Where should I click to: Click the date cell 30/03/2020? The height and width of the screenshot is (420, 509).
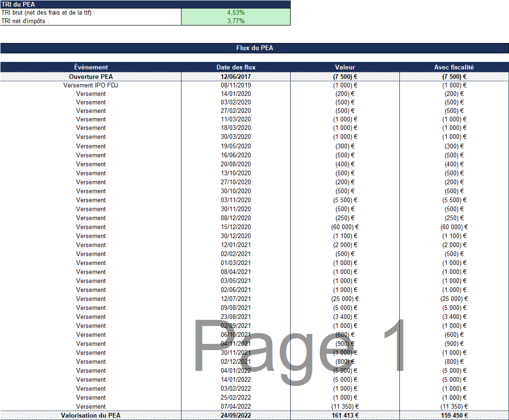pos(236,137)
